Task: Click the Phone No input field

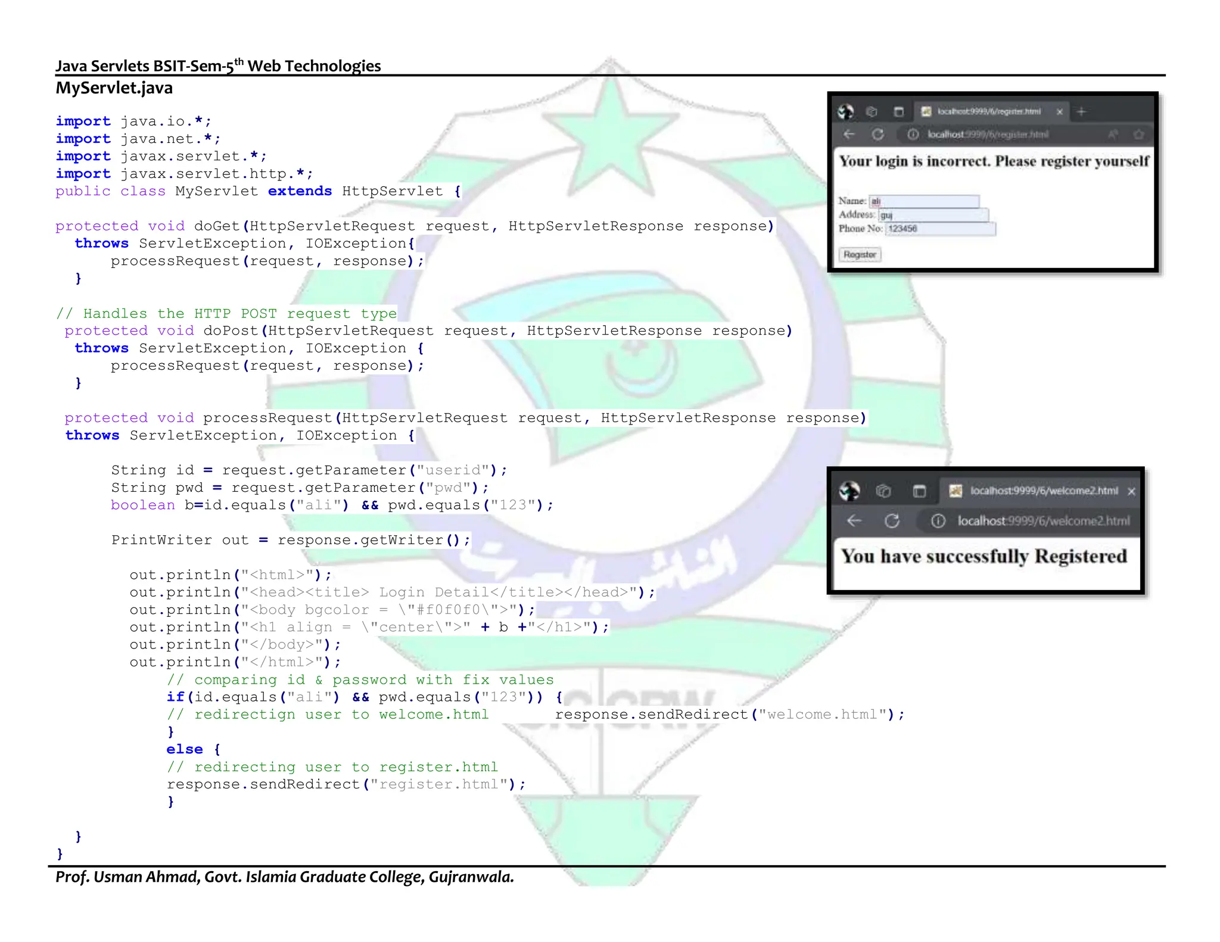Action: point(940,229)
